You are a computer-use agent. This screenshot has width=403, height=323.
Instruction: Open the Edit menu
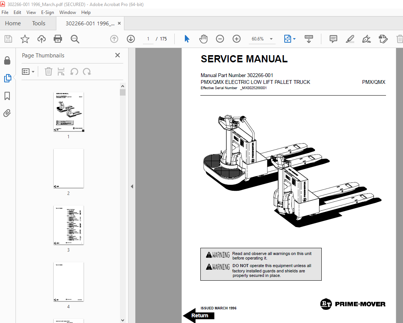[17, 12]
